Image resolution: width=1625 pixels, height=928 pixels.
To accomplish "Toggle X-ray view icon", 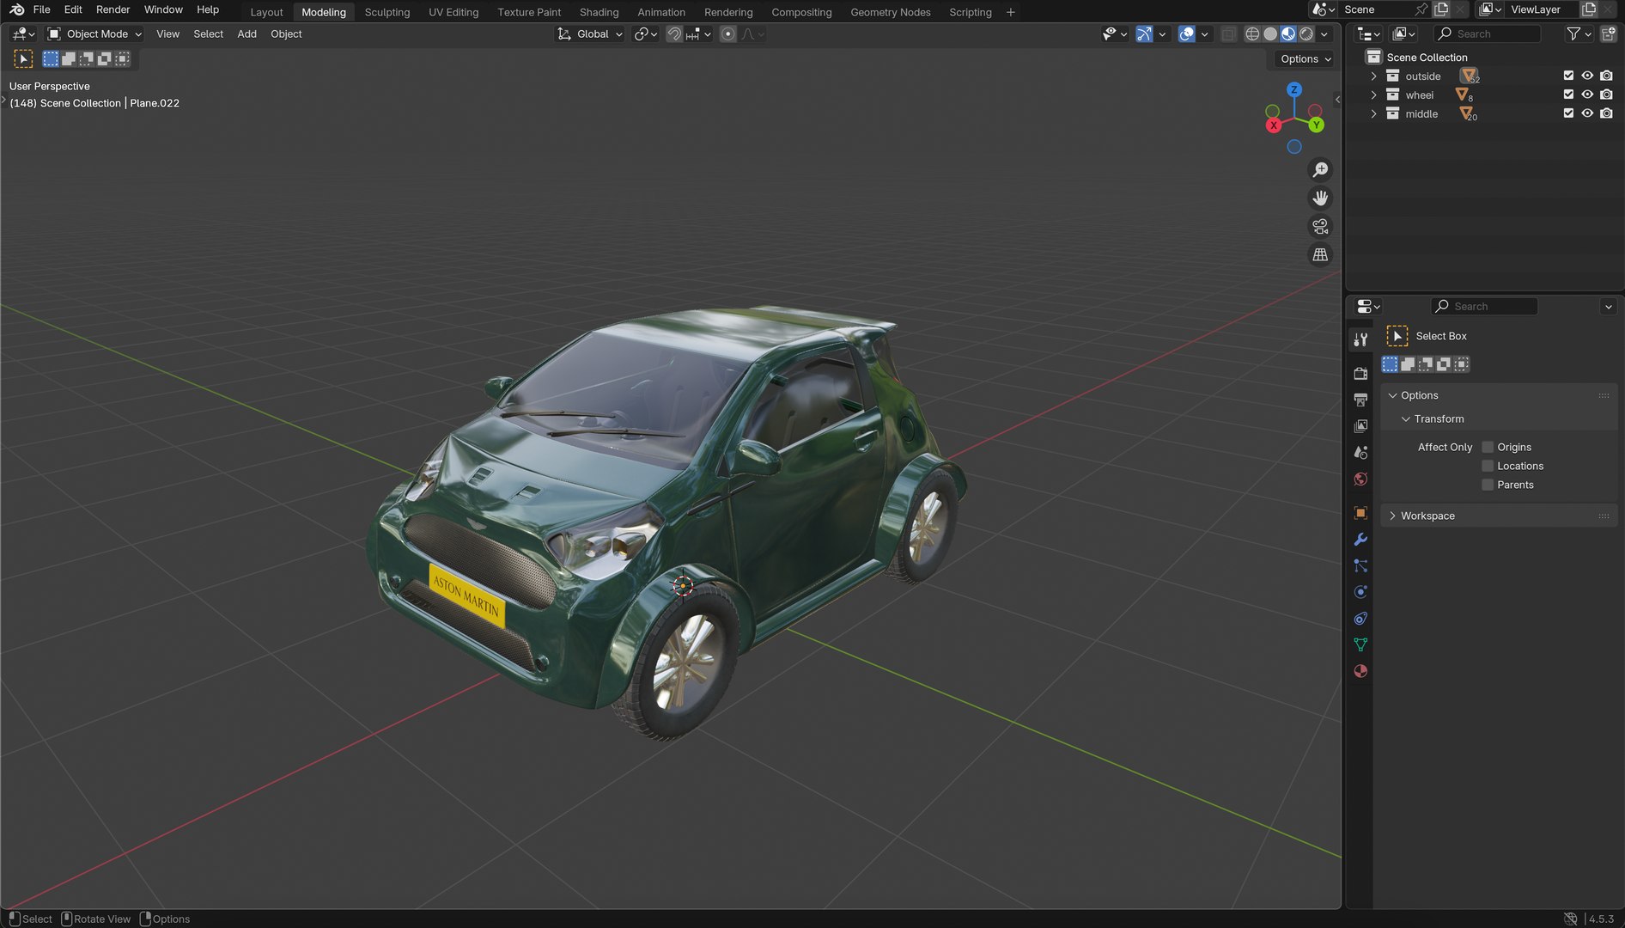I will (x=1229, y=34).
